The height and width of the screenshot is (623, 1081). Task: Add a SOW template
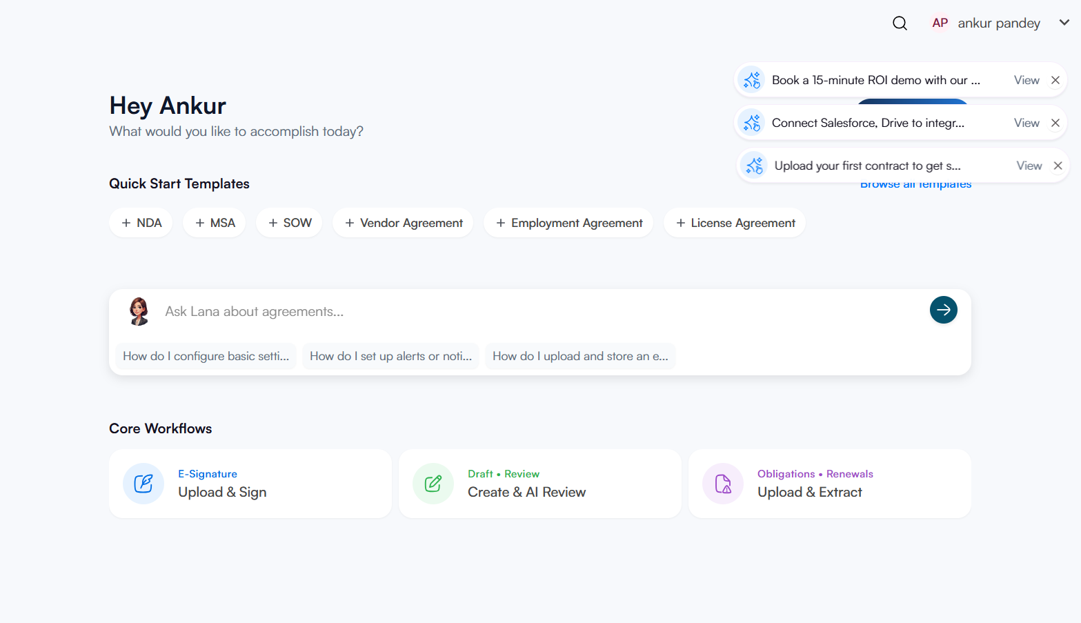tap(289, 222)
